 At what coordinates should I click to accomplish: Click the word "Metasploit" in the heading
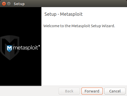click(x=71, y=14)
